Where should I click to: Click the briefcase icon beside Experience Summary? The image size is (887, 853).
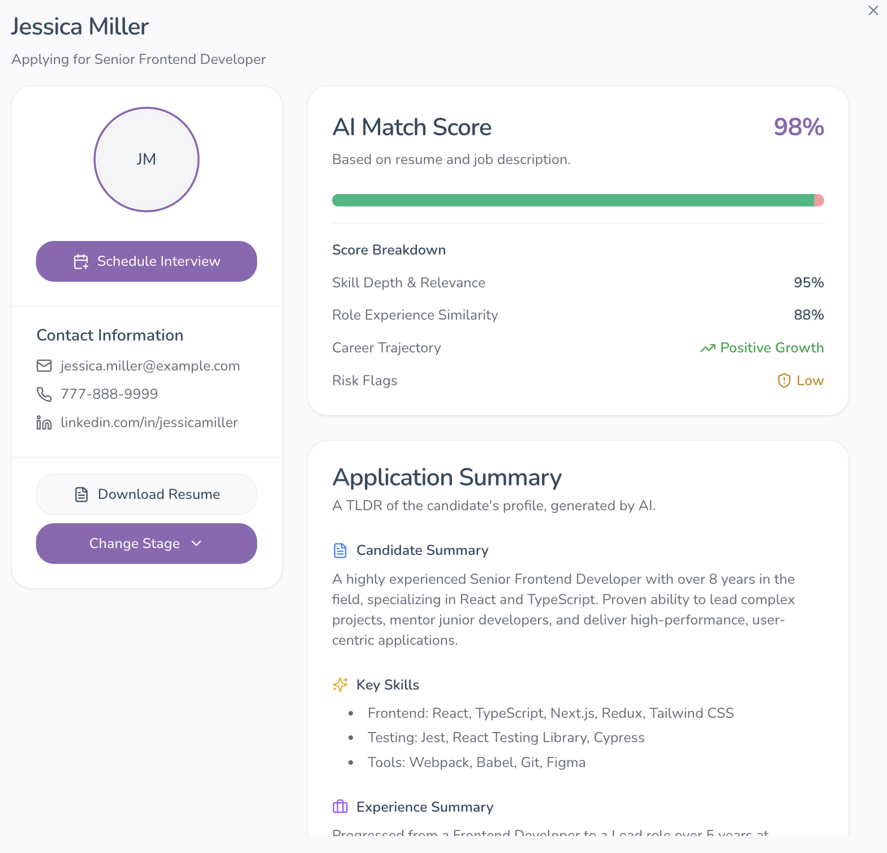340,807
